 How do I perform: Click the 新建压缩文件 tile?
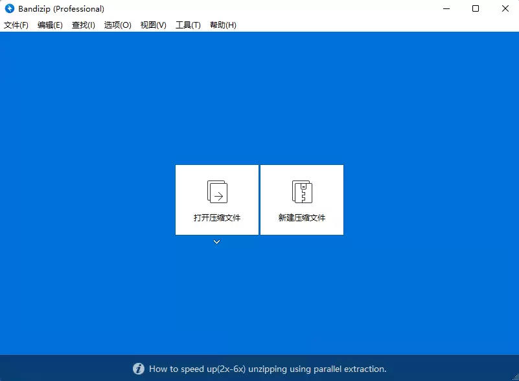click(302, 200)
